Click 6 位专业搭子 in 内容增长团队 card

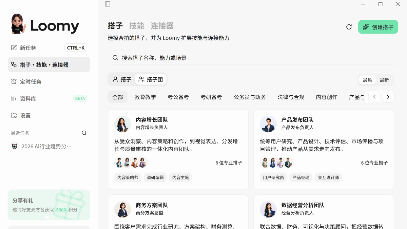click(229, 163)
